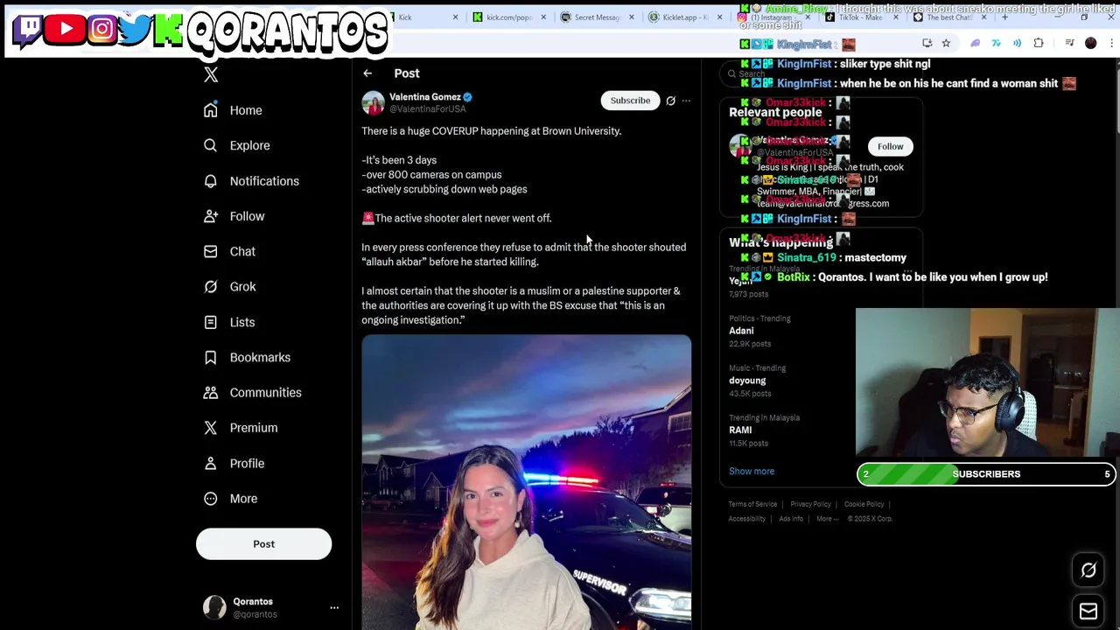Click the white Post compose button
Screen dimensions: 1120x630
(x=263, y=544)
